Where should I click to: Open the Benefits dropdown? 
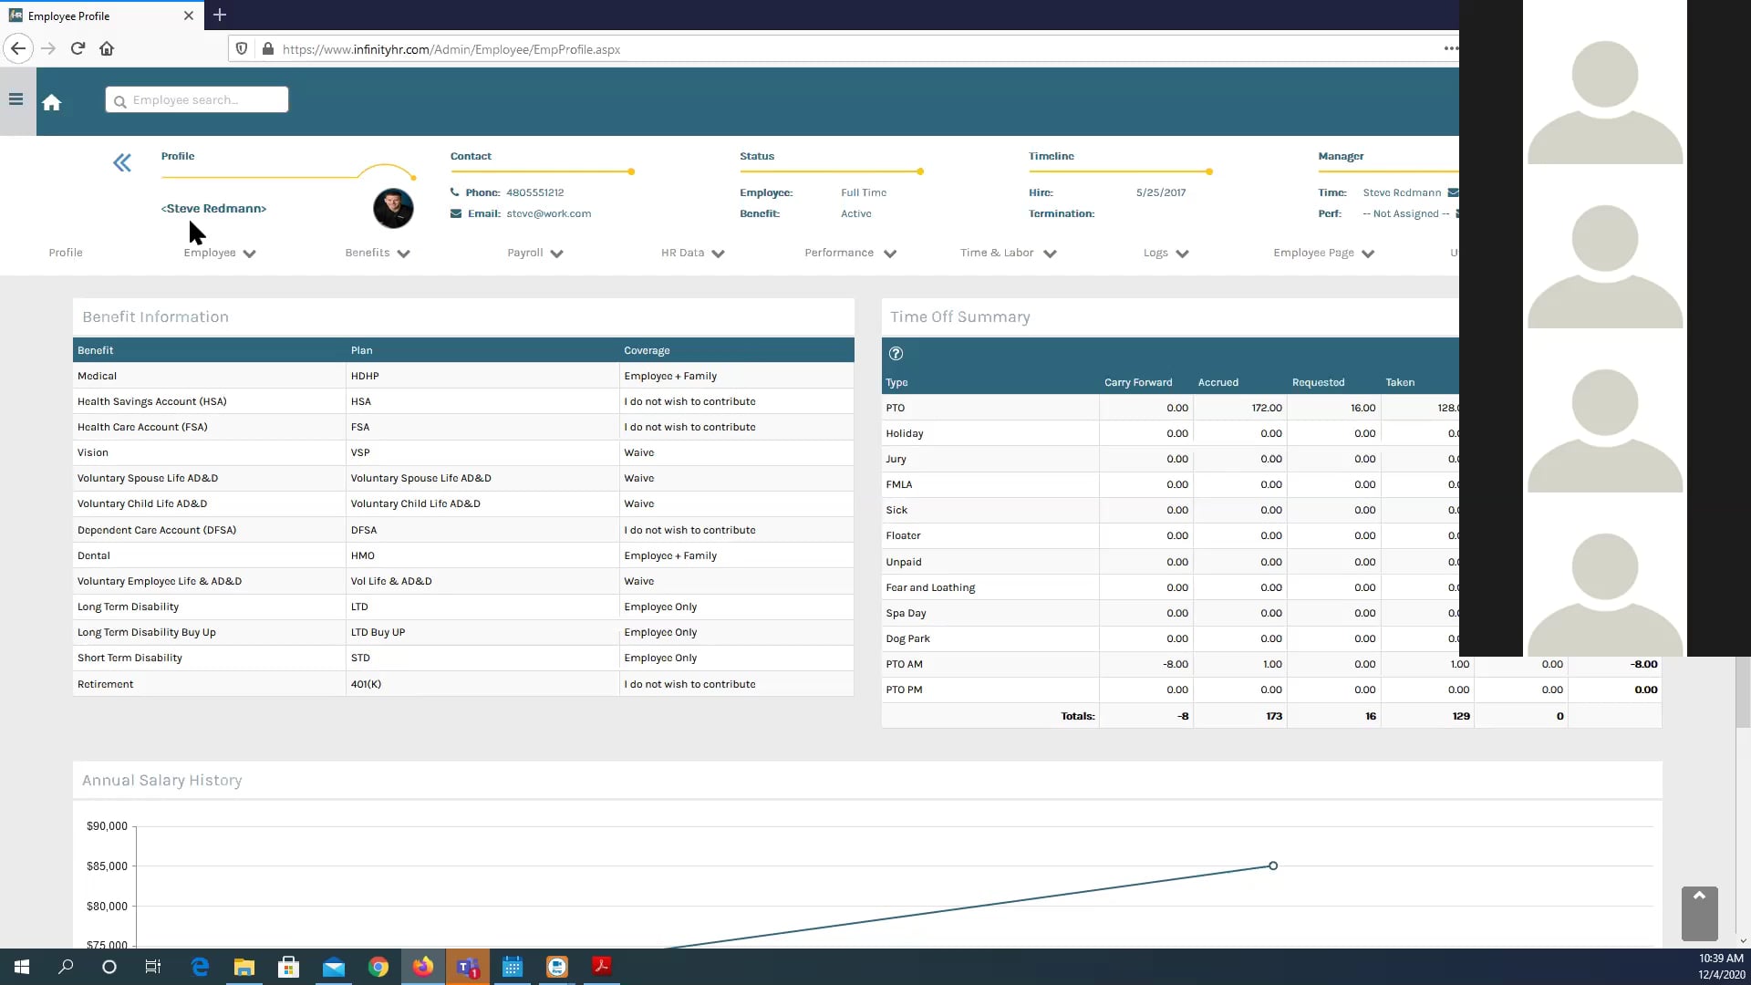(x=377, y=253)
